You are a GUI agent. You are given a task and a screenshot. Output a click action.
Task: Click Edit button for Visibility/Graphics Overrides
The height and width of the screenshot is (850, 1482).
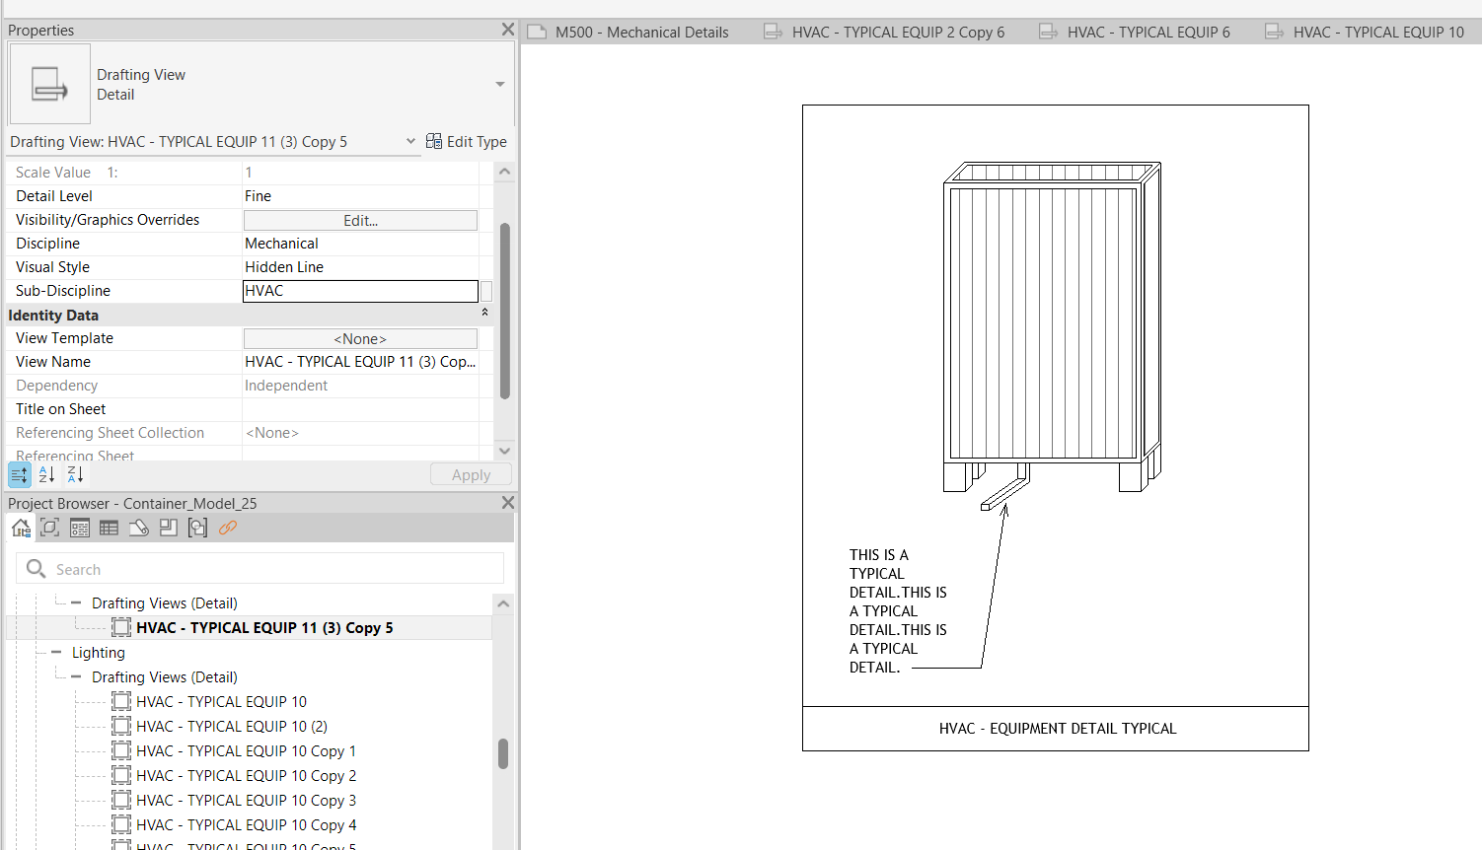360,220
